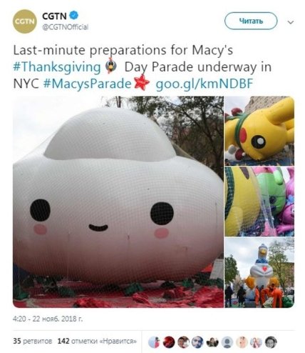
Task: Open the #Thanksgiving hashtag
Action: coord(57,67)
